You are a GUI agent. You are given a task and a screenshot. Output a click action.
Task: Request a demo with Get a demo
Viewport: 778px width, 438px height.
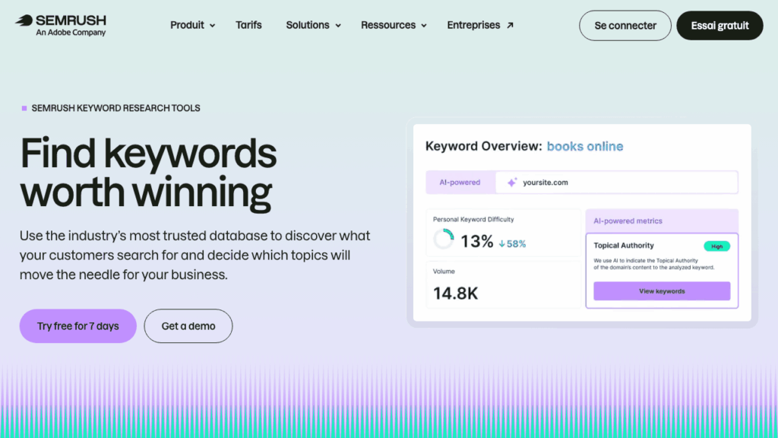pos(188,325)
